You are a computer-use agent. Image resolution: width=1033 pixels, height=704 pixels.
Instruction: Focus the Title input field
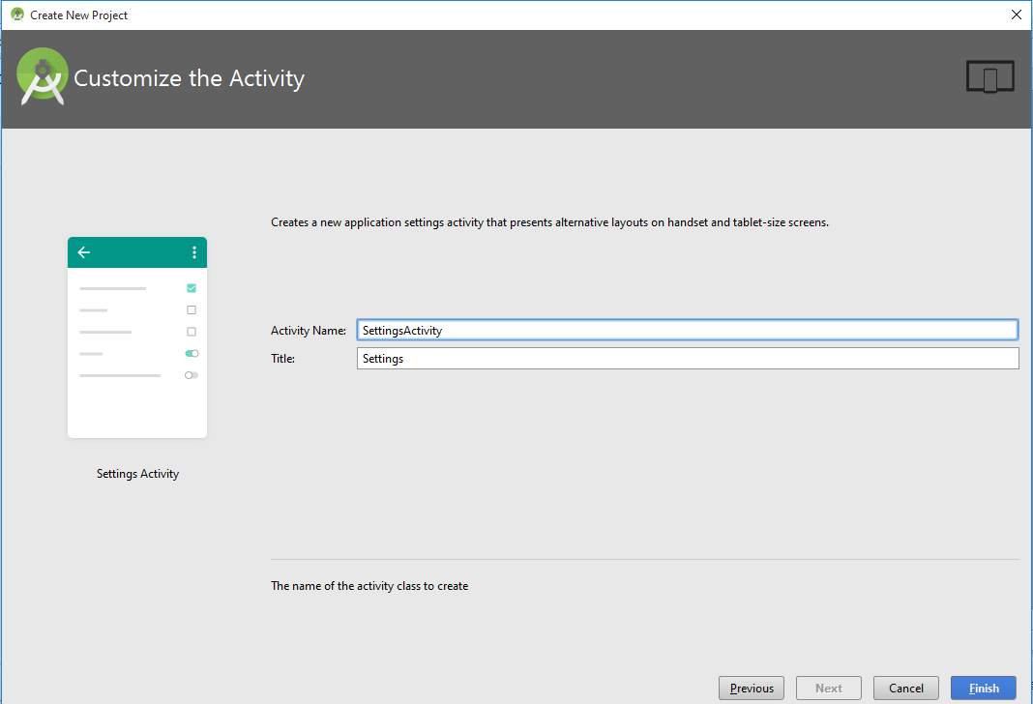[687, 358]
